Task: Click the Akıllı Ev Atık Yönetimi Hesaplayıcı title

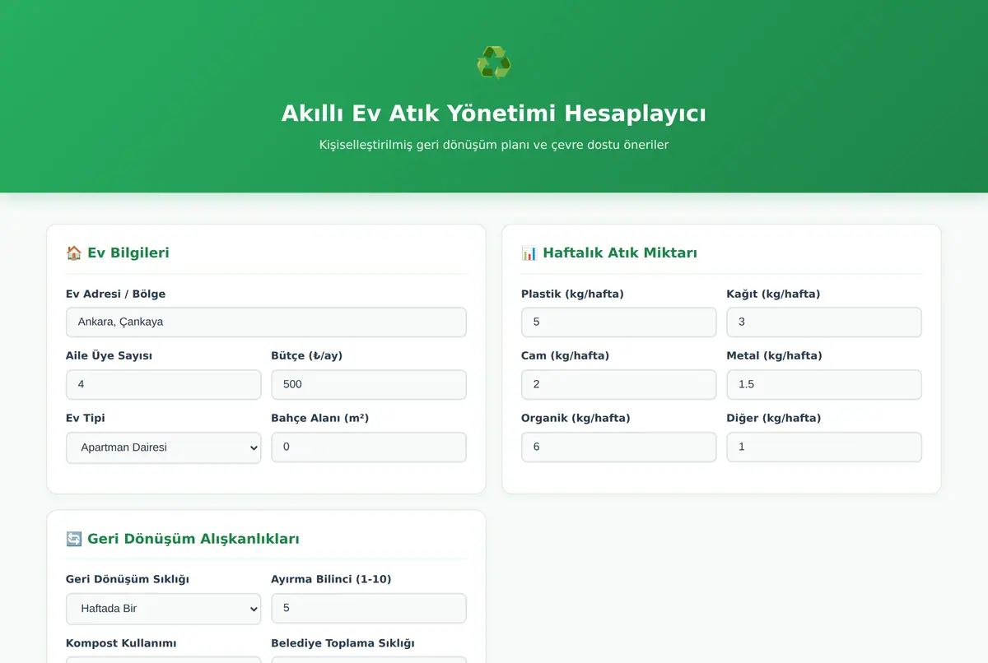Action: [x=494, y=113]
